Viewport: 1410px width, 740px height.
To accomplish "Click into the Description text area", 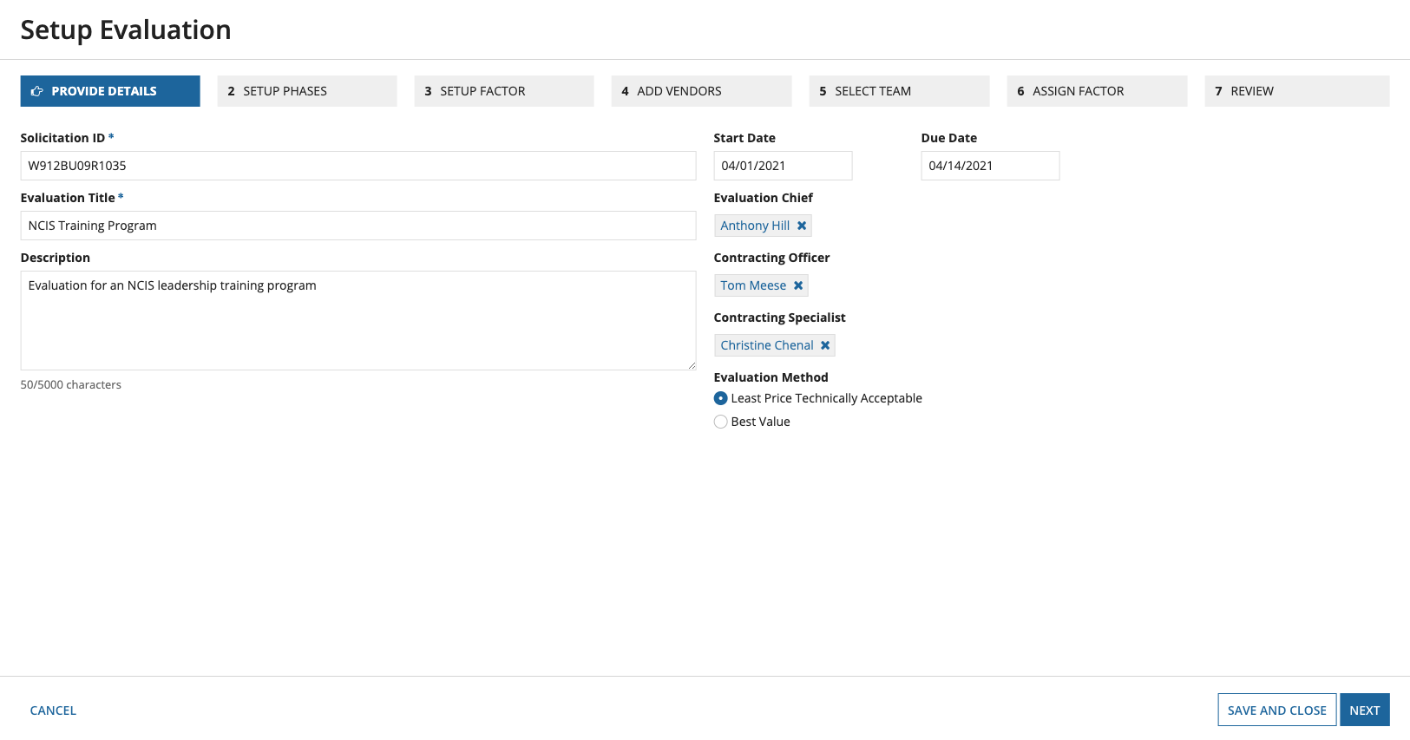I will coord(358,320).
